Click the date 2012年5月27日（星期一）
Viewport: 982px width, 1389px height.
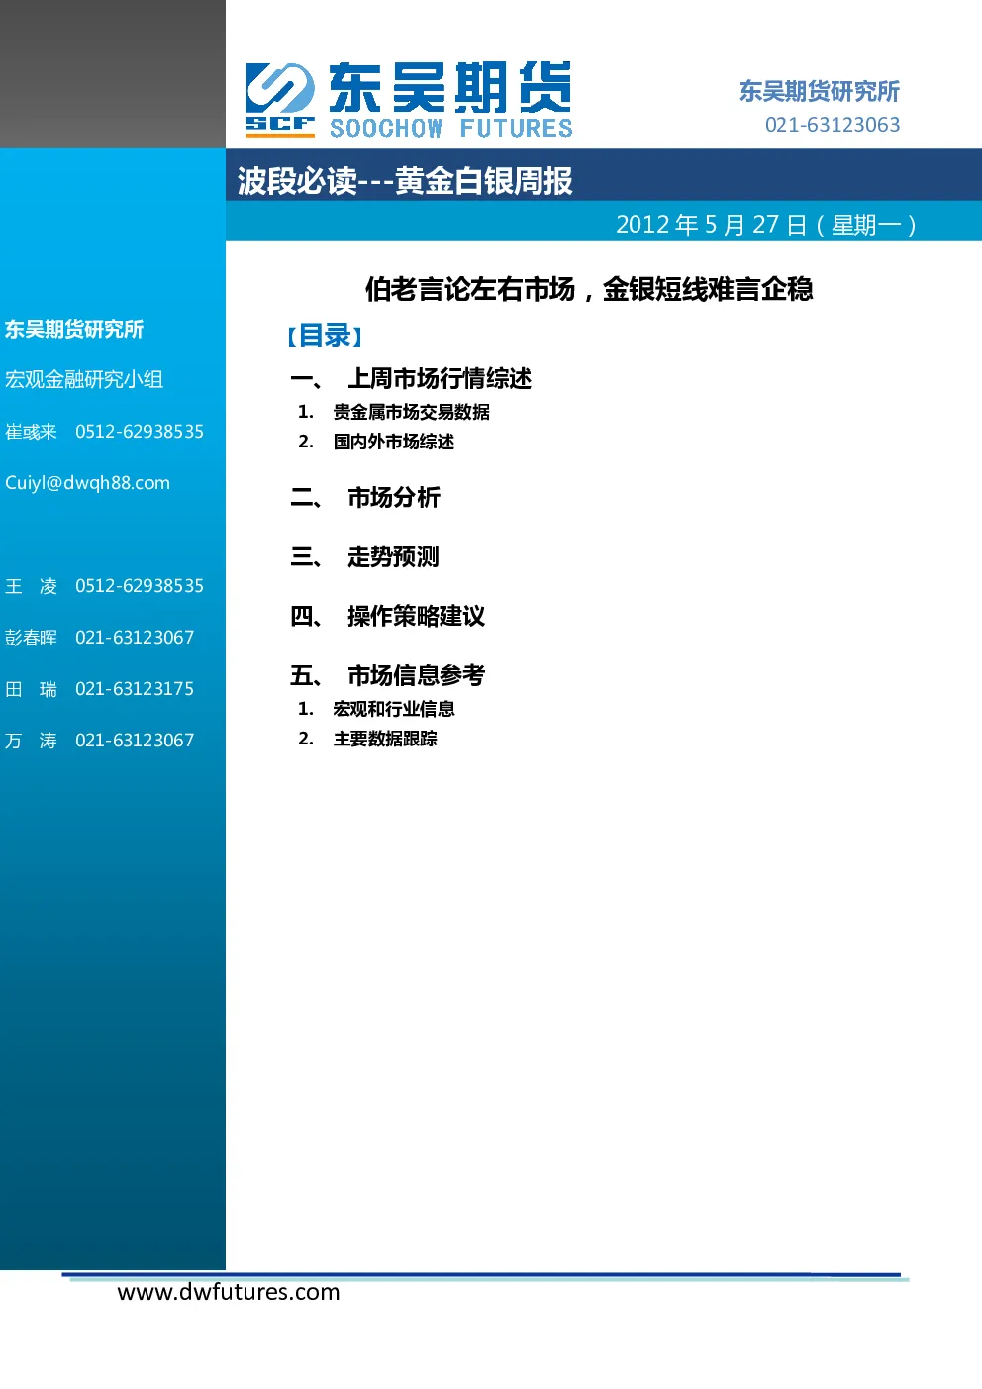pos(767,225)
